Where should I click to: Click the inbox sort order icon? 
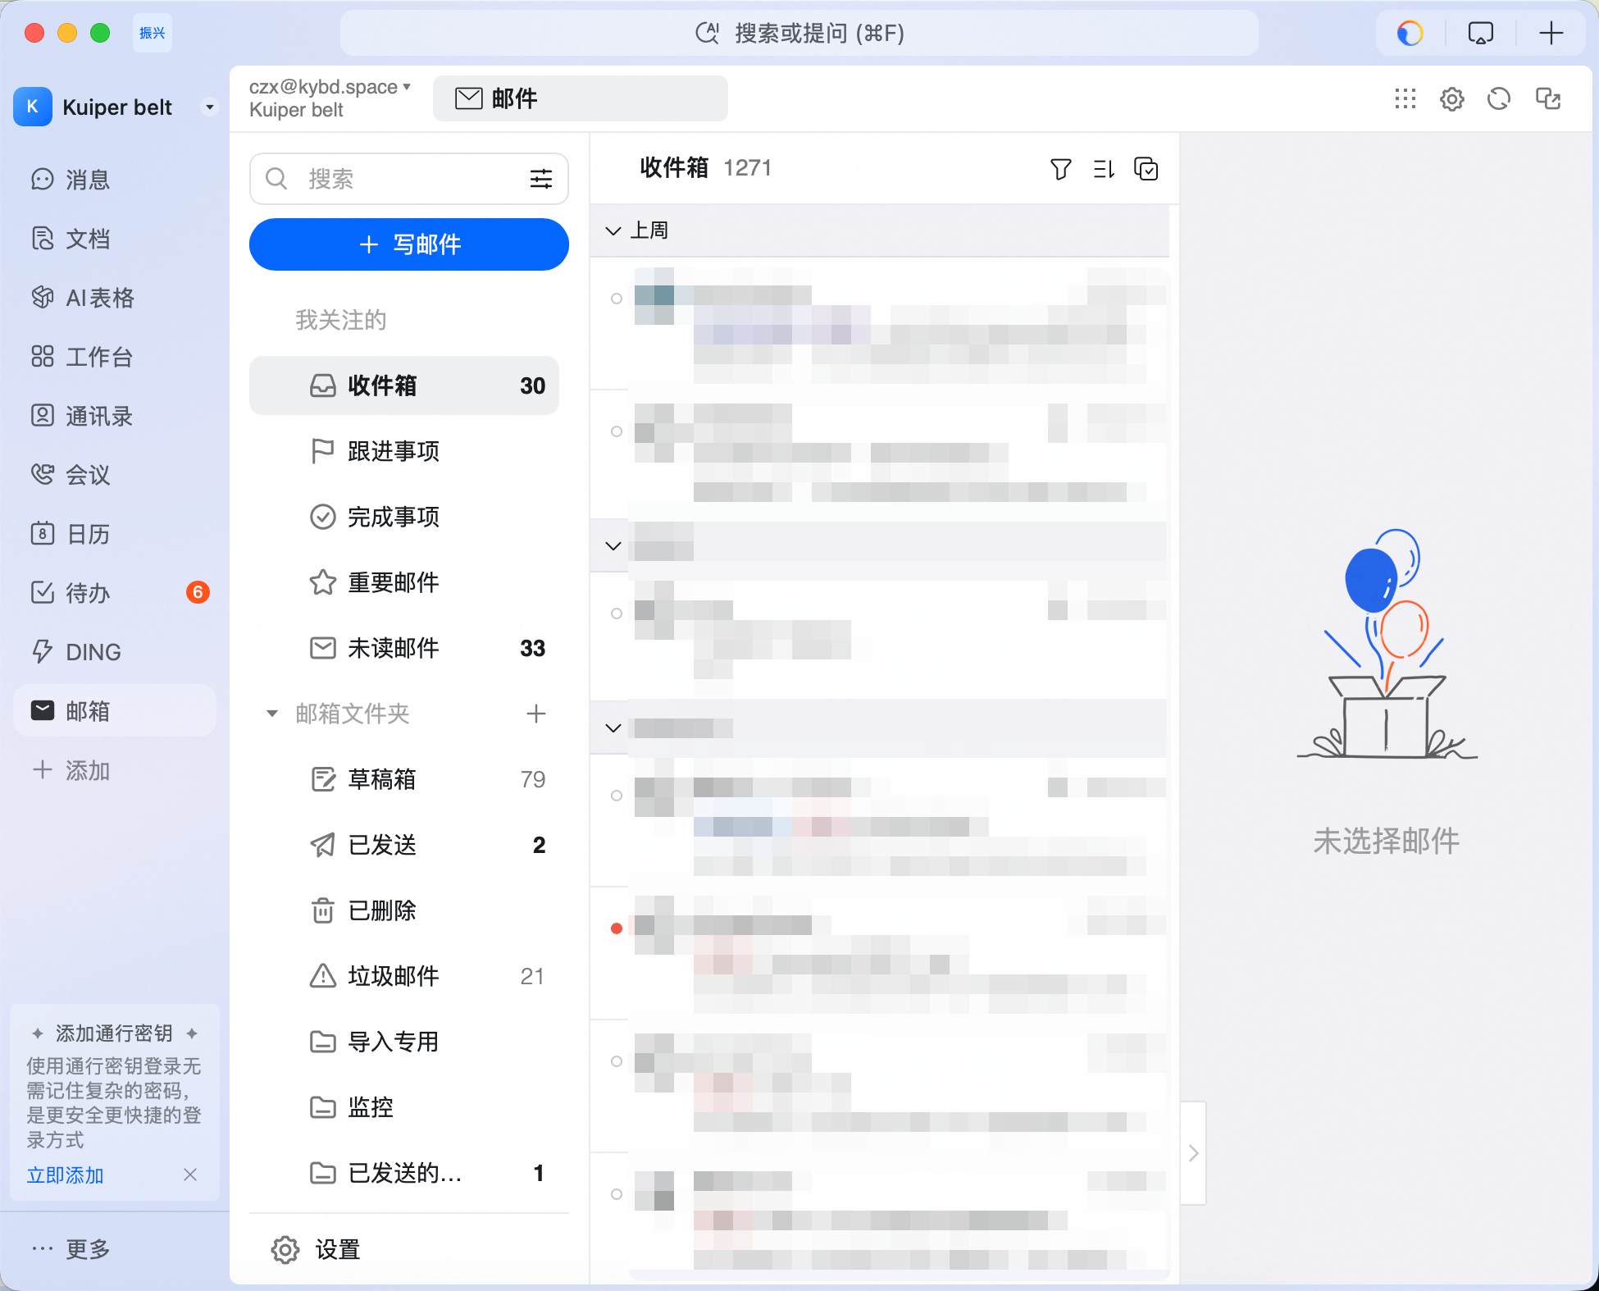click(x=1104, y=169)
